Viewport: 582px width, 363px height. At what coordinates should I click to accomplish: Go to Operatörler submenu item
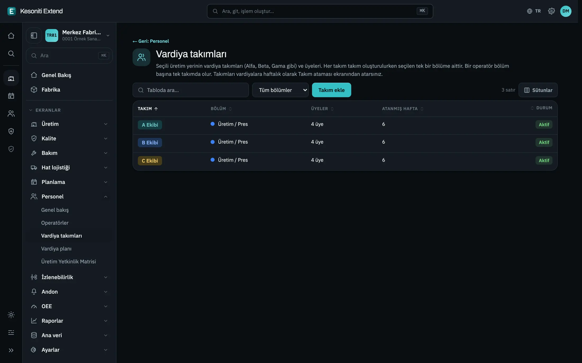tap(55, 223)
